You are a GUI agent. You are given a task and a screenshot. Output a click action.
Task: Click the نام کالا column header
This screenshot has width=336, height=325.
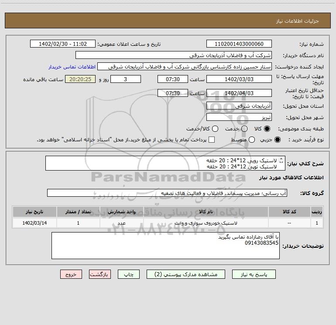[206, 212]
